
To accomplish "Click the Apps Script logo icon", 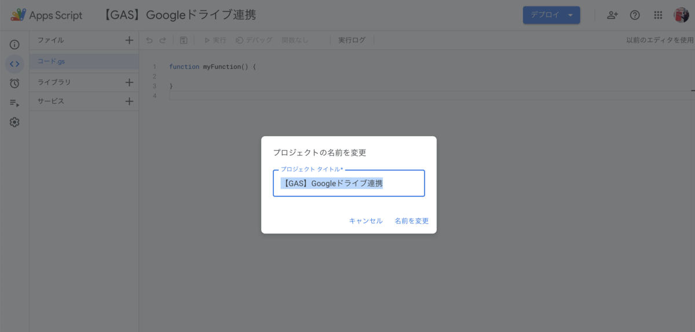I will pos(18,15).
